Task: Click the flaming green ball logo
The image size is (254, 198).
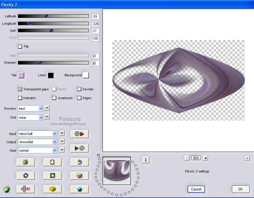Action: (7, 189)
